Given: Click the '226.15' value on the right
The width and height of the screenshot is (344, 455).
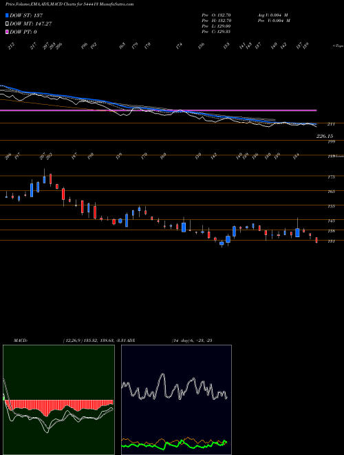Looking at the screenshot, I should 325,136.
